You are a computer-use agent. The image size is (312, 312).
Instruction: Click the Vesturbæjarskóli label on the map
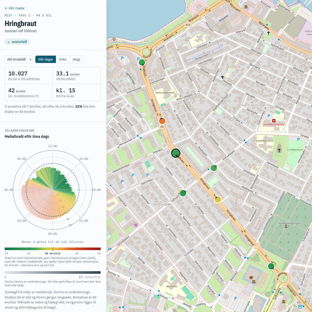pyautogui.click(x=165, y=93)
